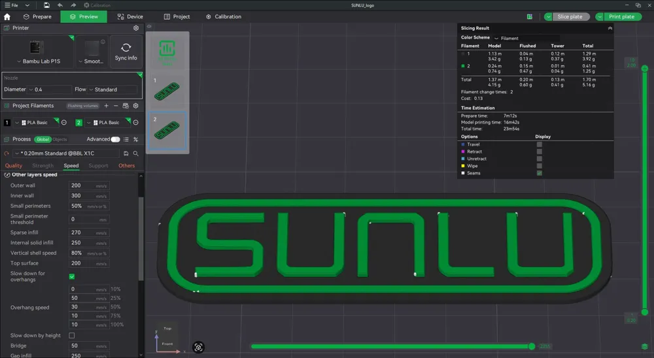
Task: Click the horizontal move slider handle
Action: pos(531,346)
